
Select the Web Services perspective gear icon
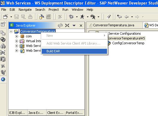pos(3,79)
